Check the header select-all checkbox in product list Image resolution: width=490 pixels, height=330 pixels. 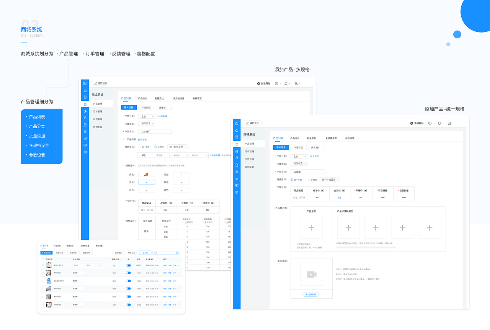[x=42, y=259]
